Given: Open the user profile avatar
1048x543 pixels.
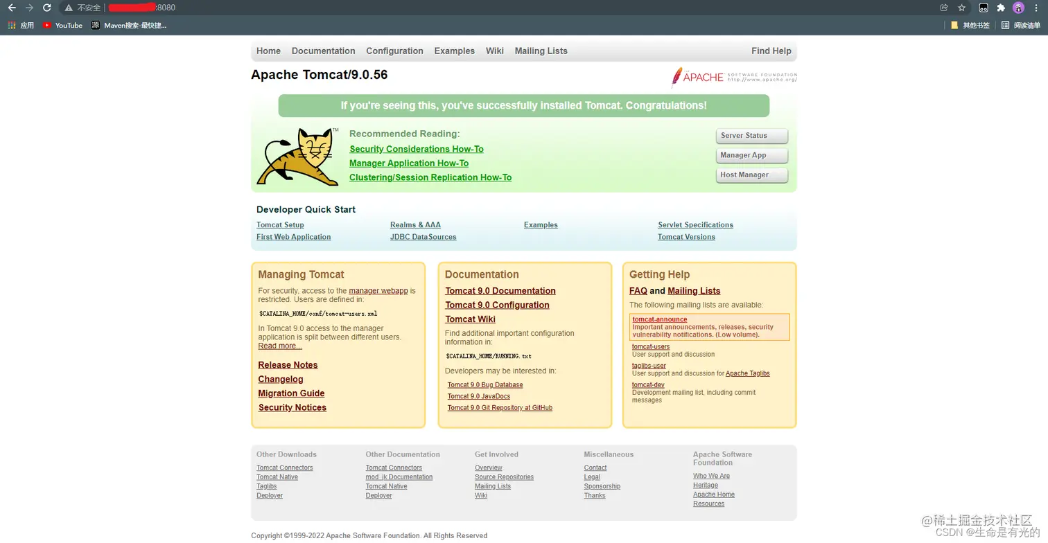Looking at the screenshot, I should click(x=1018, y=8).
